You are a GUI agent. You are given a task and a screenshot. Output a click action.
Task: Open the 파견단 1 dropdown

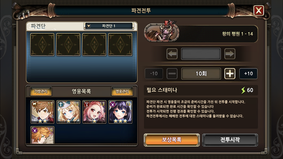109,26
